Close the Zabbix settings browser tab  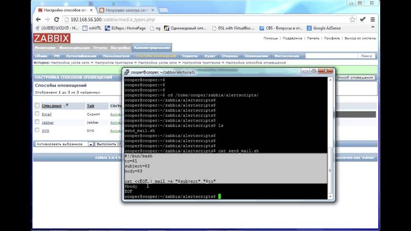pyautogui.click(x=91, y=10)
